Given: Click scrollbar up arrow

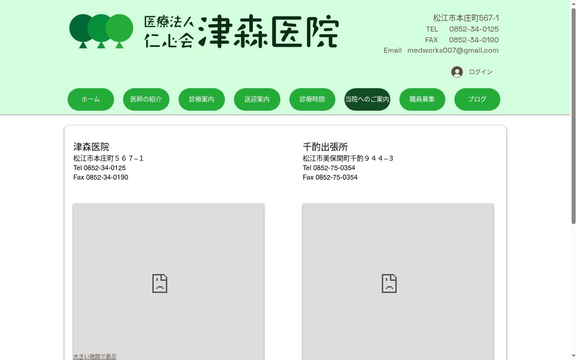Looking at the screenshot, I should (x=573, y=3).
